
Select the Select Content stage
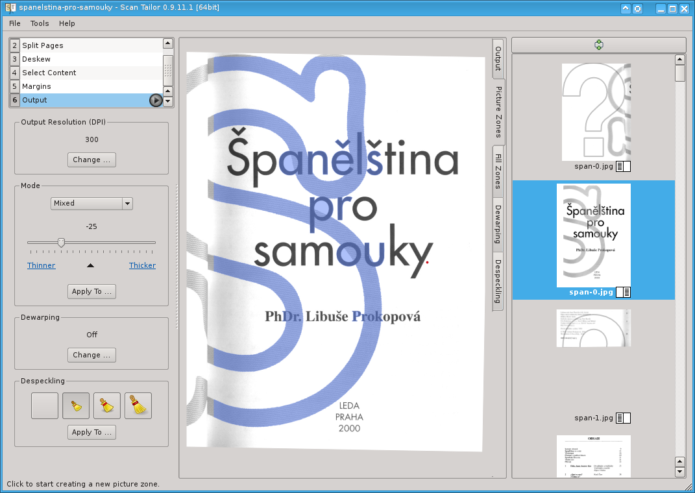(x=86, y=73)
